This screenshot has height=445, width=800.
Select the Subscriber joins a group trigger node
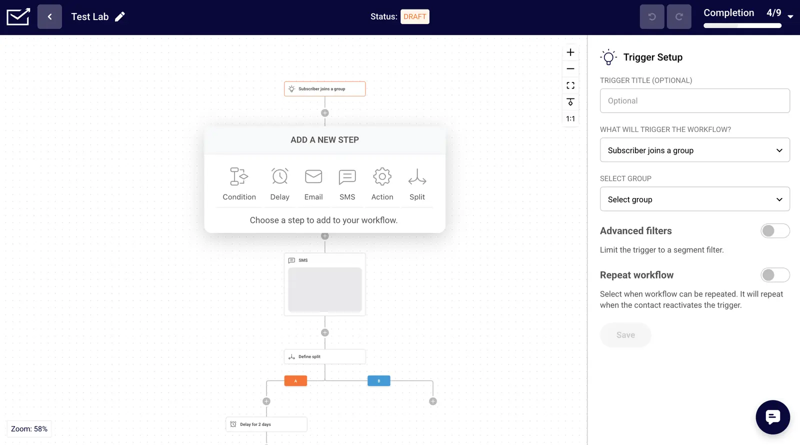tap(325, 89)
